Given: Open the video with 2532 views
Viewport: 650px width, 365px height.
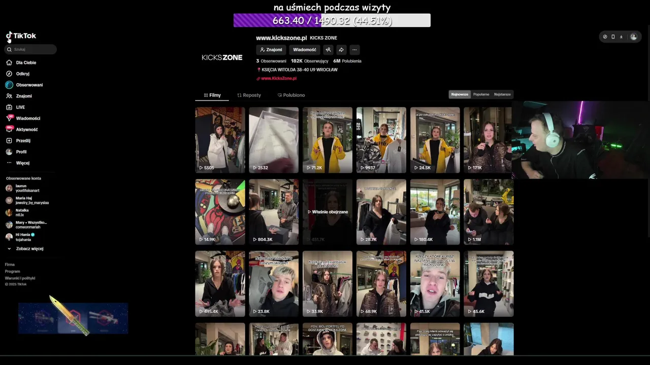Looking at the screenshot, I should (x=274, y=140).
